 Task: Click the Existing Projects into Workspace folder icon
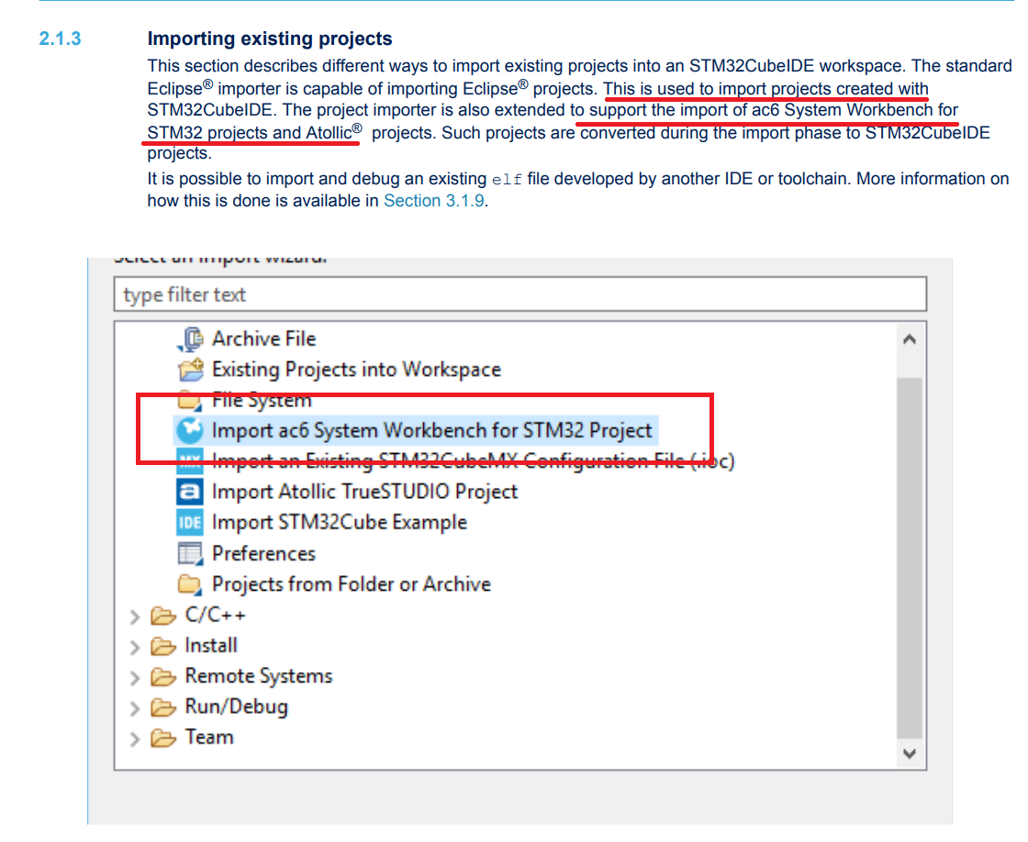point(188,369)
